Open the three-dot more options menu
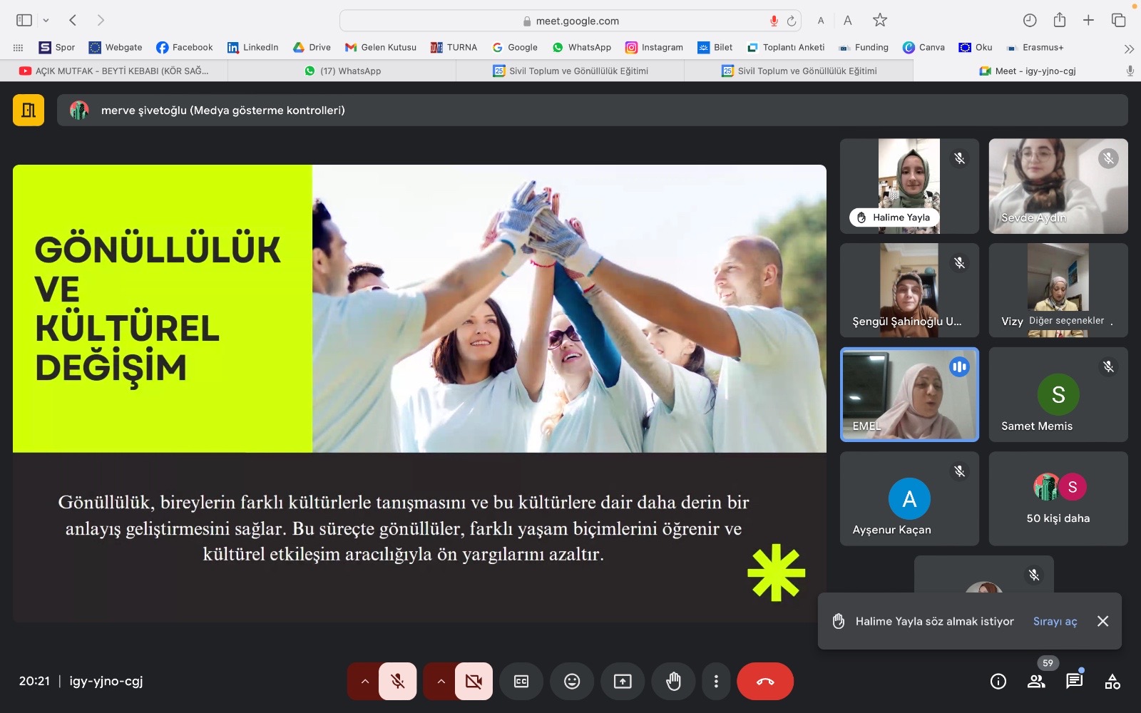The height and width of the screenshot is (713, 1141). pyautogui.click(x=716, y=682)
